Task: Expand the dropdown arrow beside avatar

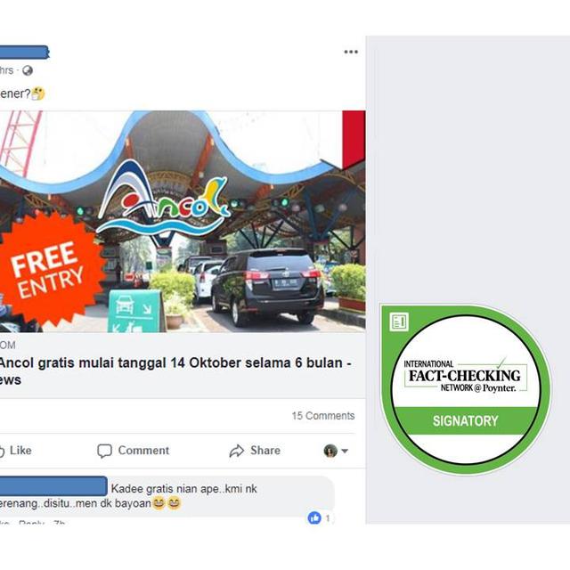Action: pyautogui.click(x=345, y=452)
